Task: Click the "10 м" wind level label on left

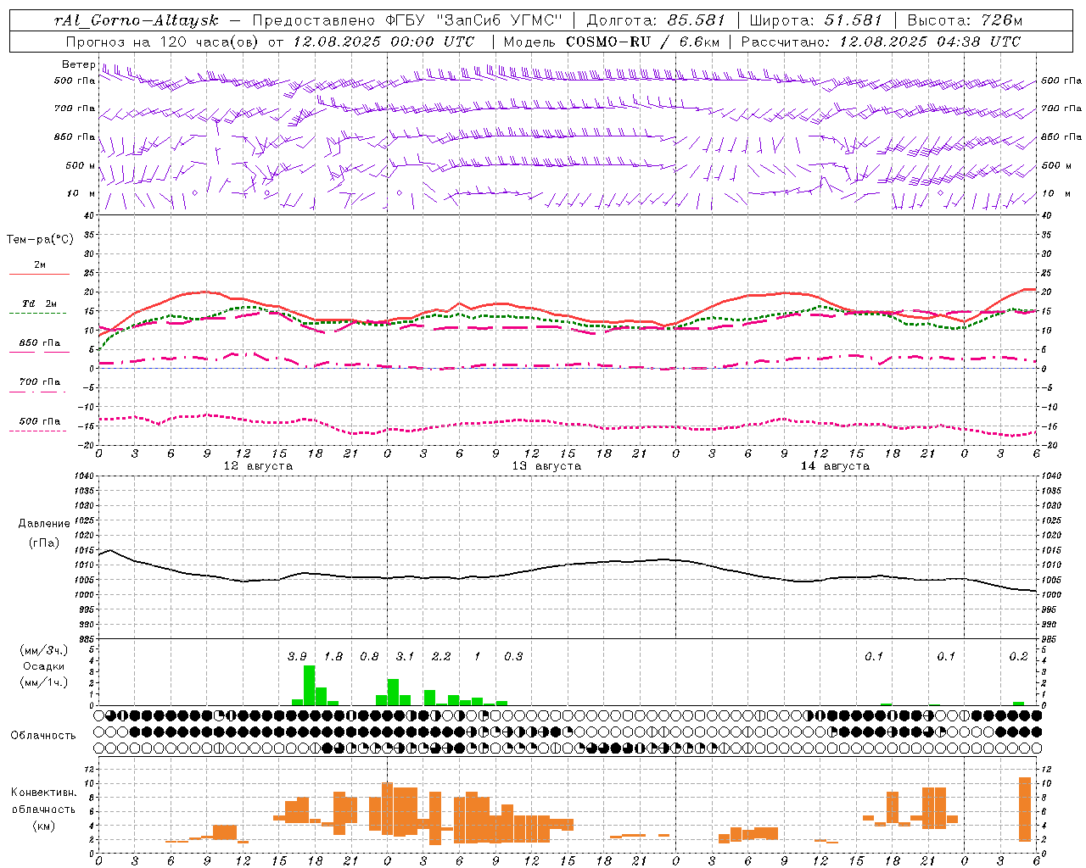Action: click(82, 193)
